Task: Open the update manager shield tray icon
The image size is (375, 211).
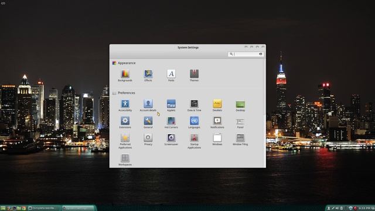Action: tap(350, 209)
